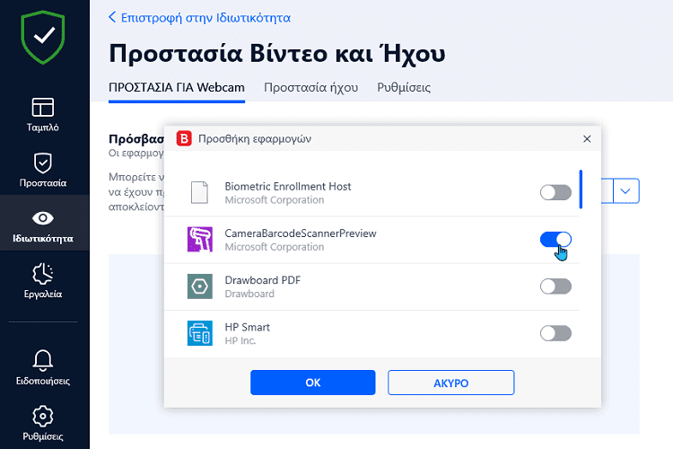Open Ειδοποιήσεις bell icon
673x449 pixels.
click(43, 360)
